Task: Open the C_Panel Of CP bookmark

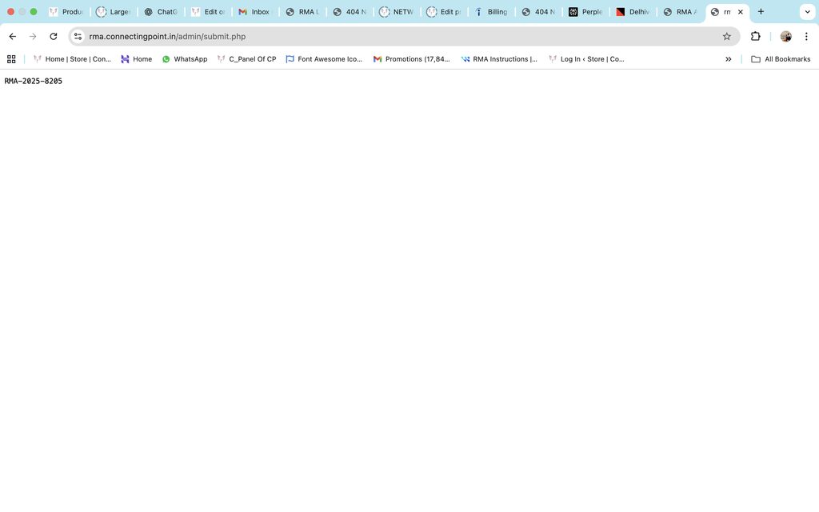Action: click(246, 59)
